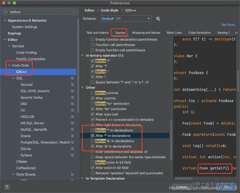240x193 pixels.
Task: Collapse the General node under Editor
Action: click(9, 46)
